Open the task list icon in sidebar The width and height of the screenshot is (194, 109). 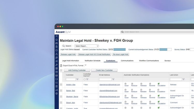pos(57,83)
